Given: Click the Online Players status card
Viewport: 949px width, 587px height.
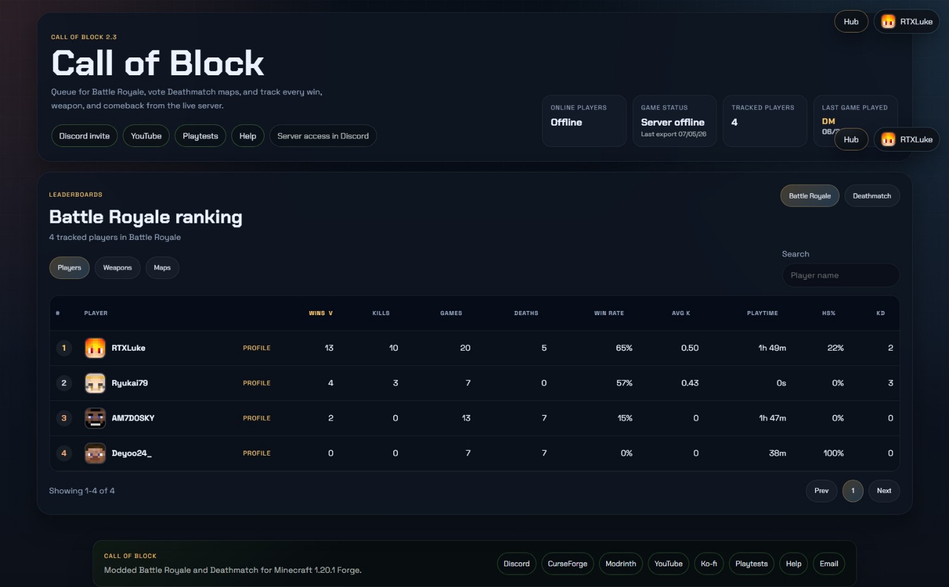Looking at the screenshot, I should [584, 121].
